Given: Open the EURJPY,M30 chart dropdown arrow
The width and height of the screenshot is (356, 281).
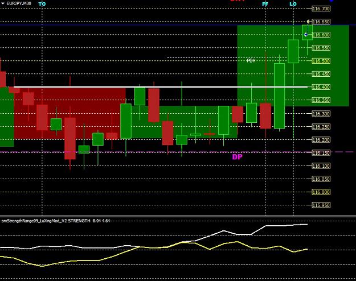Looking at the screenshot, I should 3,3.
